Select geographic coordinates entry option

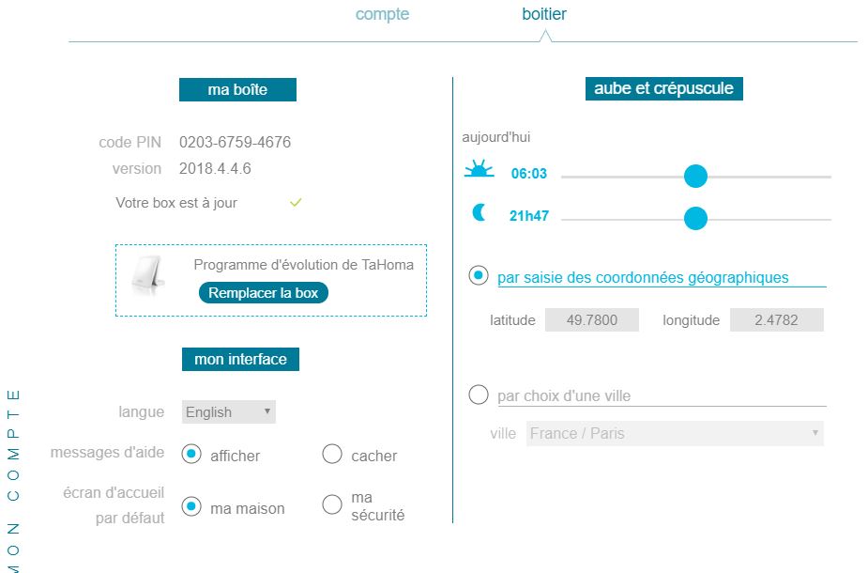480,276
